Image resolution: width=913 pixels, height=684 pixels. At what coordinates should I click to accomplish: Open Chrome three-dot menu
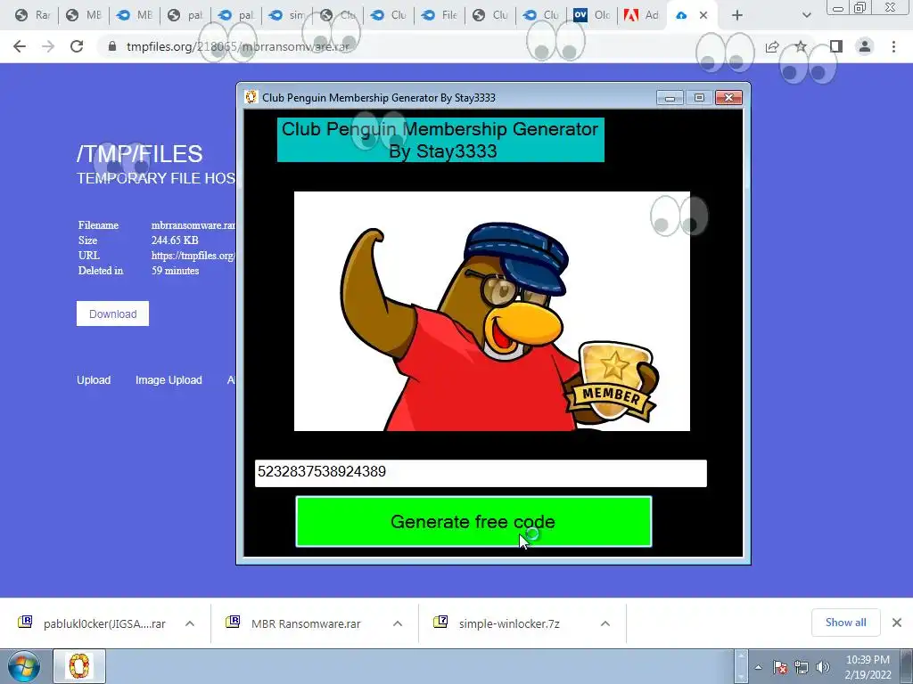(893, 46)
